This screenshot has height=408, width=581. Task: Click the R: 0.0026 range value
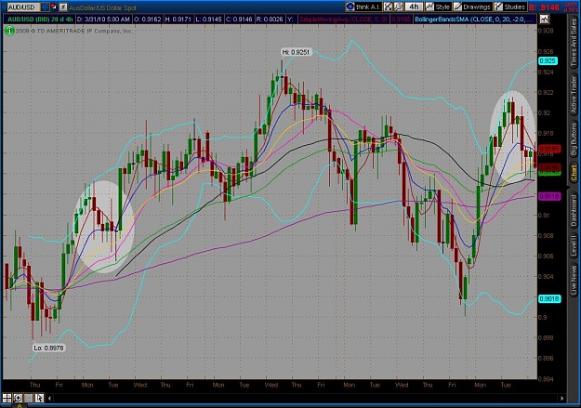(270, 19)
